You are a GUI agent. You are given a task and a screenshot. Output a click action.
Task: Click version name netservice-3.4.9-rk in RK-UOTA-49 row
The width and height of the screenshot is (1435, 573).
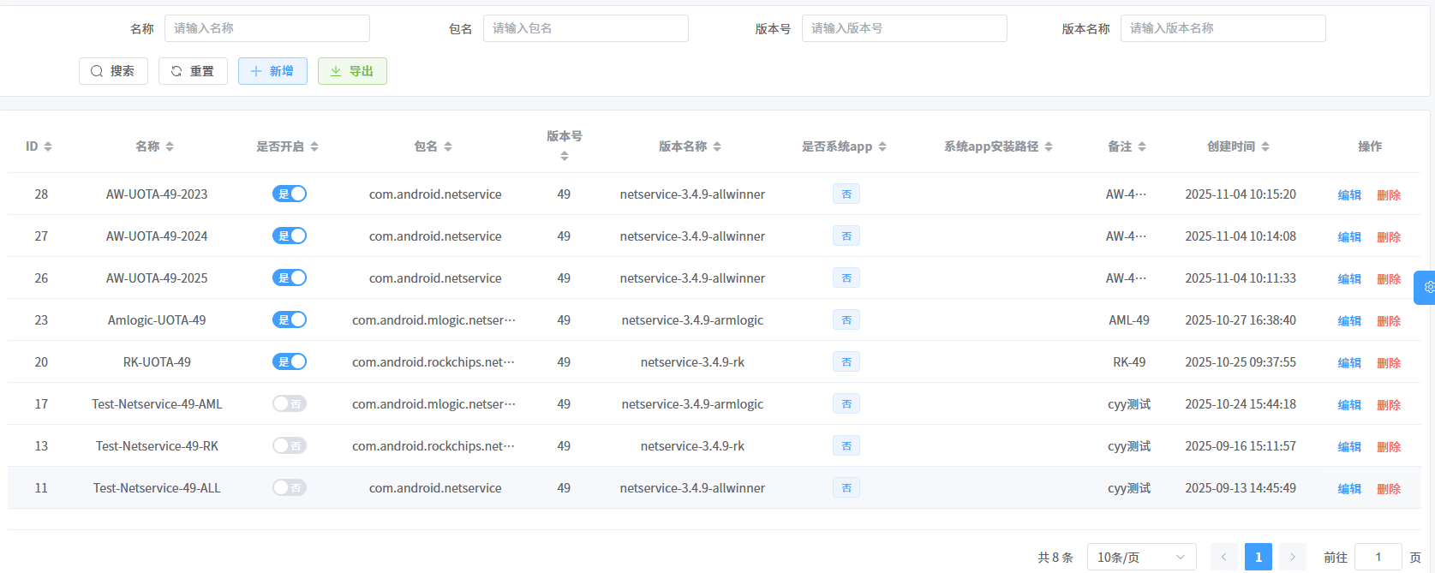tap(692, 362)
